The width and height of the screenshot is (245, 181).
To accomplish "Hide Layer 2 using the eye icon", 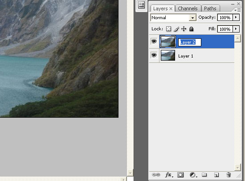I will tap(154, 41).
